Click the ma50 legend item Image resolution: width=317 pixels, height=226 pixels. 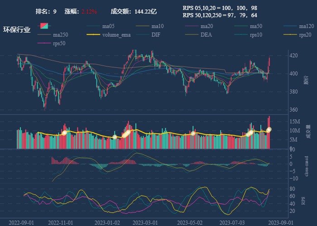pyautogui.click(x=256, y=26)
